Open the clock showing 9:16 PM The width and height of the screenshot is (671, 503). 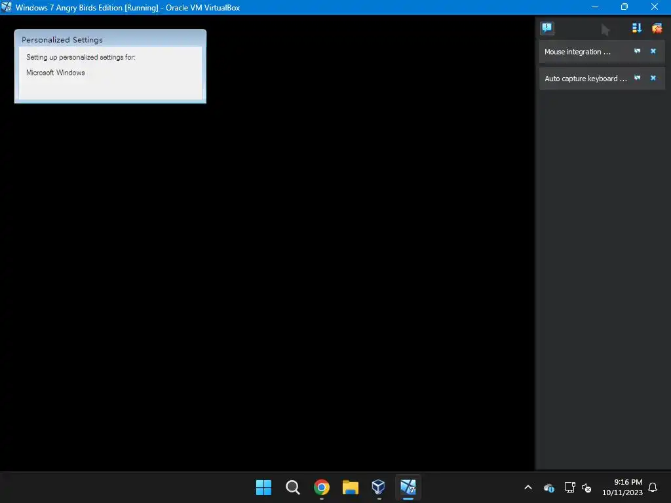623,487
